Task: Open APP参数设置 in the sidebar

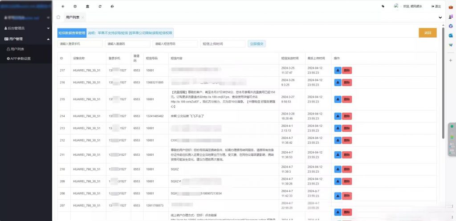Action: (20, 59)
